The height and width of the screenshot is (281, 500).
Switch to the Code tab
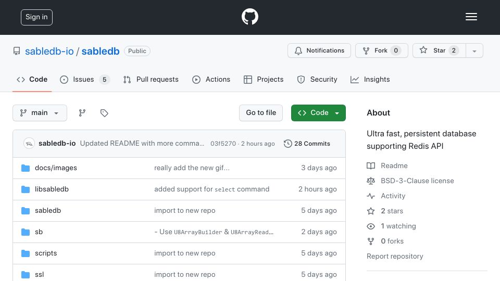pos(32,79)
